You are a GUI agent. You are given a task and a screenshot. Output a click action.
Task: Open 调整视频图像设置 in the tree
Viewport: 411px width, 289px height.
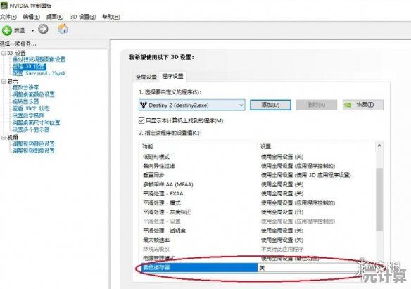click(34, 150)
